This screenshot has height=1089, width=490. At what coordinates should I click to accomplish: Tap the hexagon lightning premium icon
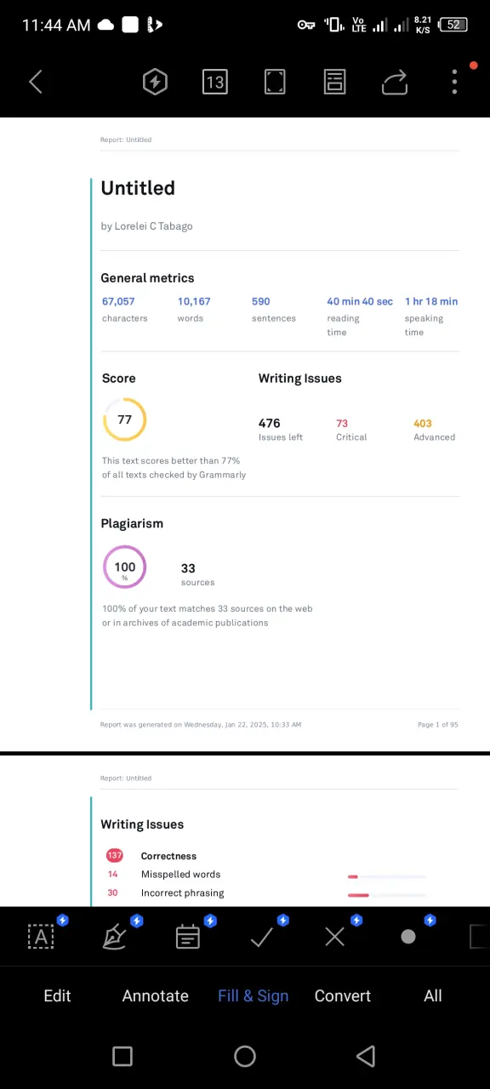pos(155,82)
